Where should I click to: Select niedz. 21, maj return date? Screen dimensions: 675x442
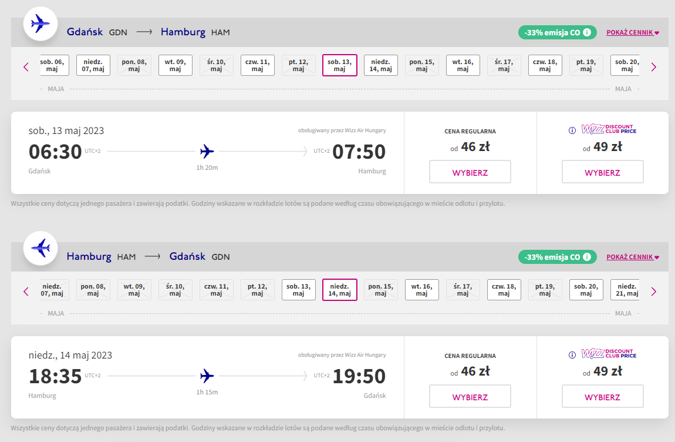pyautogui.click(x=625, y=290)
